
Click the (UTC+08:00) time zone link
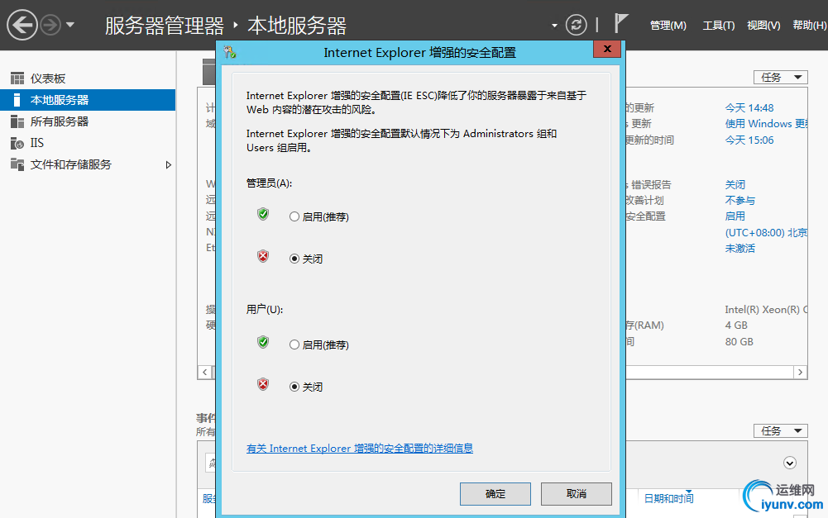766,233
